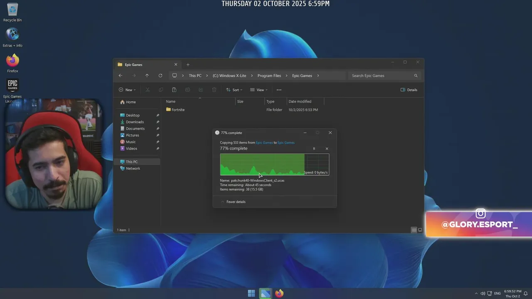Click the copy progress graph
The image size is (532, 299).
pos(274,164)
